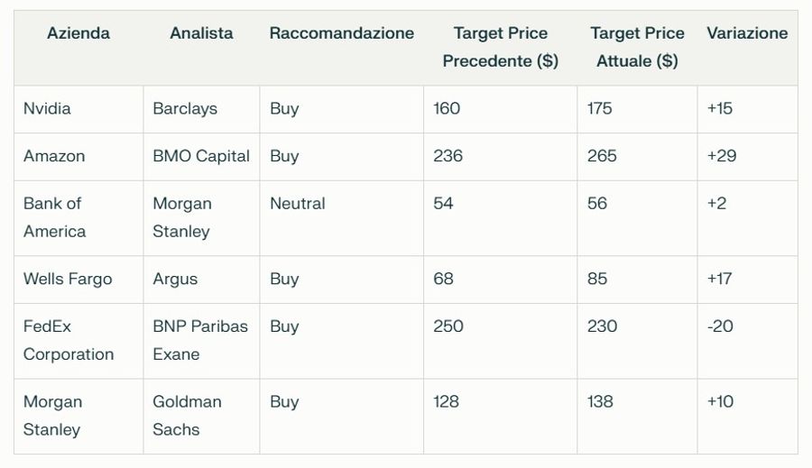812x468 pixels.
Task: Click the Wells Fargo company cell
Action: [x=68, y=279]
